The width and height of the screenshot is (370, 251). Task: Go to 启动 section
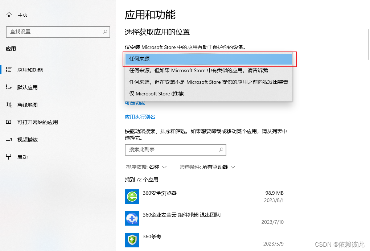pos(58,157)
